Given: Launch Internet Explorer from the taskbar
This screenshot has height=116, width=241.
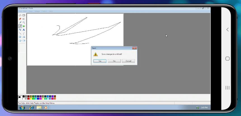Looking at the screenshot, I should (32, 108).
